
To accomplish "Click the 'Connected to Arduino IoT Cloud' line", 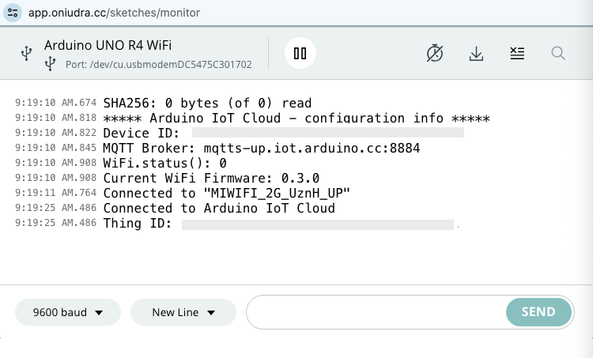I will pyautogui.click(x=219, y=208).
